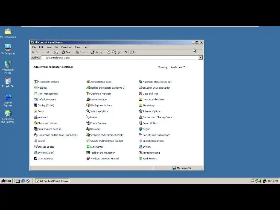
Task: Open Network and Sharing Center icon
Action: [x=141, y=117]
